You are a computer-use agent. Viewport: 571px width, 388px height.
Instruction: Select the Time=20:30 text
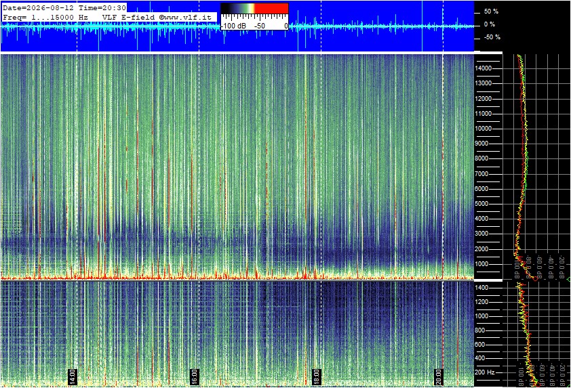pos(102,7)
